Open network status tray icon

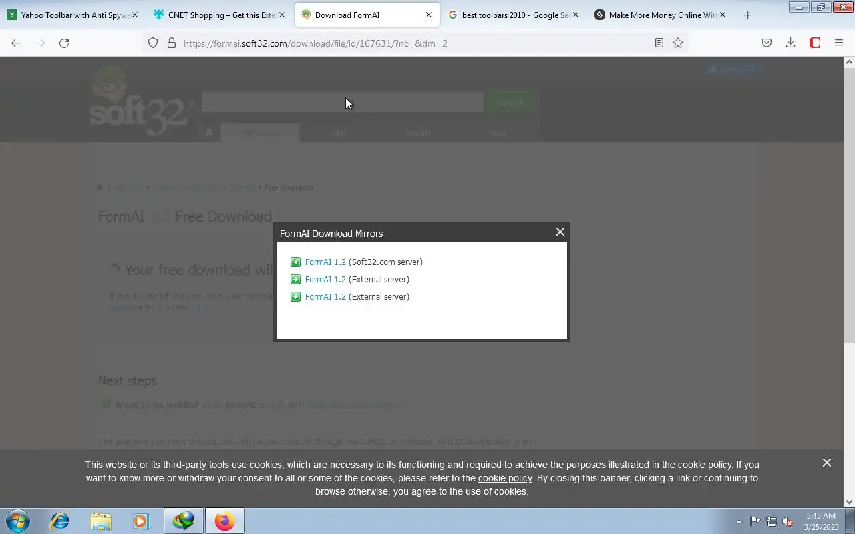(772, 521)
